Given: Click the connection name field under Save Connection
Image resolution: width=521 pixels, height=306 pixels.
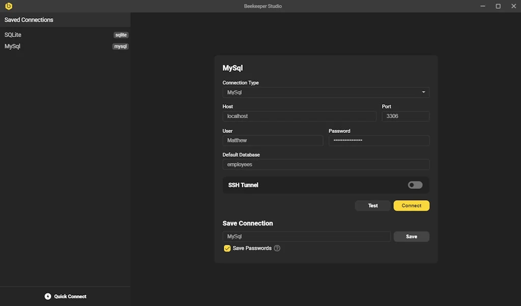Looking at the screenshot, I should point(306,236).
